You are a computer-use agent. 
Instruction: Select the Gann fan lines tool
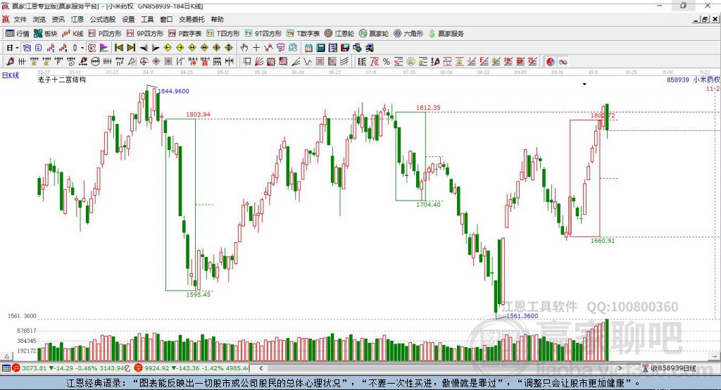259,61
